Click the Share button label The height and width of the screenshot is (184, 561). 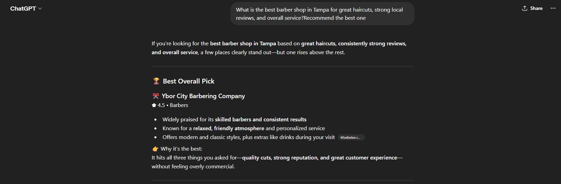point(536,8)
